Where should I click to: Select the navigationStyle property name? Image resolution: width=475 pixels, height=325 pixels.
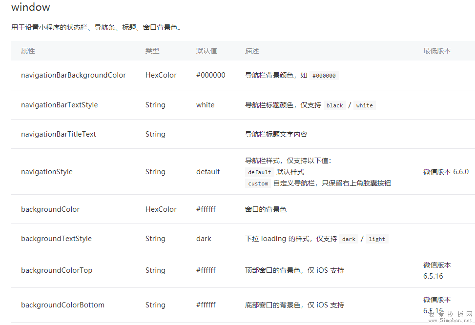(47, 172)
